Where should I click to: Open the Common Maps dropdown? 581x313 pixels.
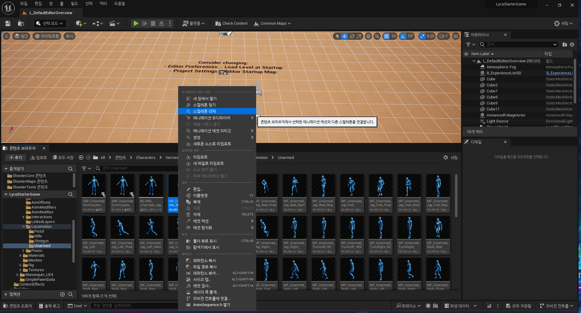pos(272,23)
